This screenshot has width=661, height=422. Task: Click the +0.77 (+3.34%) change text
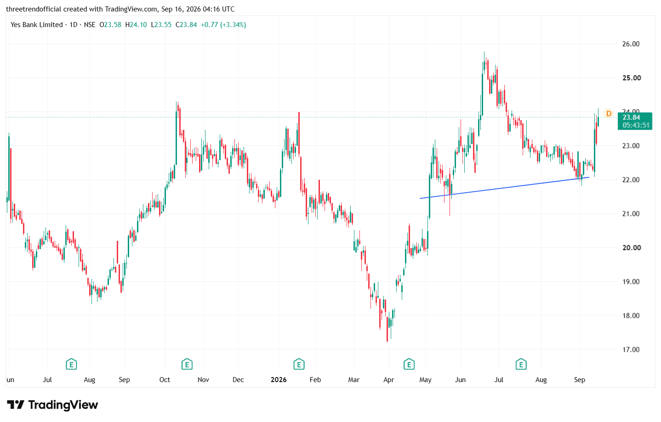223,25
